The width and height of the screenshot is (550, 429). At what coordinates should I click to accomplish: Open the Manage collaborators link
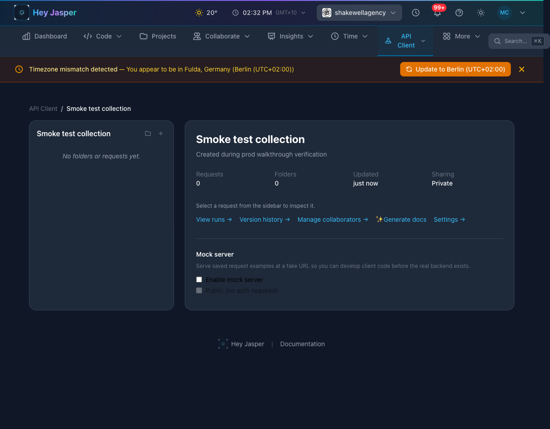pos(333,219)
